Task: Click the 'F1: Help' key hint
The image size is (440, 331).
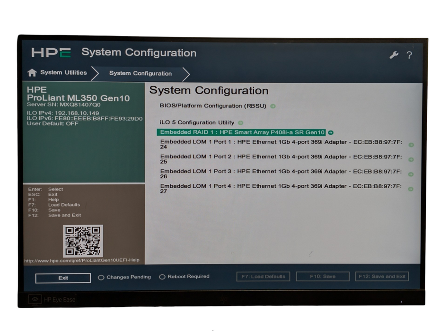Action: click(x=44, y=200)
